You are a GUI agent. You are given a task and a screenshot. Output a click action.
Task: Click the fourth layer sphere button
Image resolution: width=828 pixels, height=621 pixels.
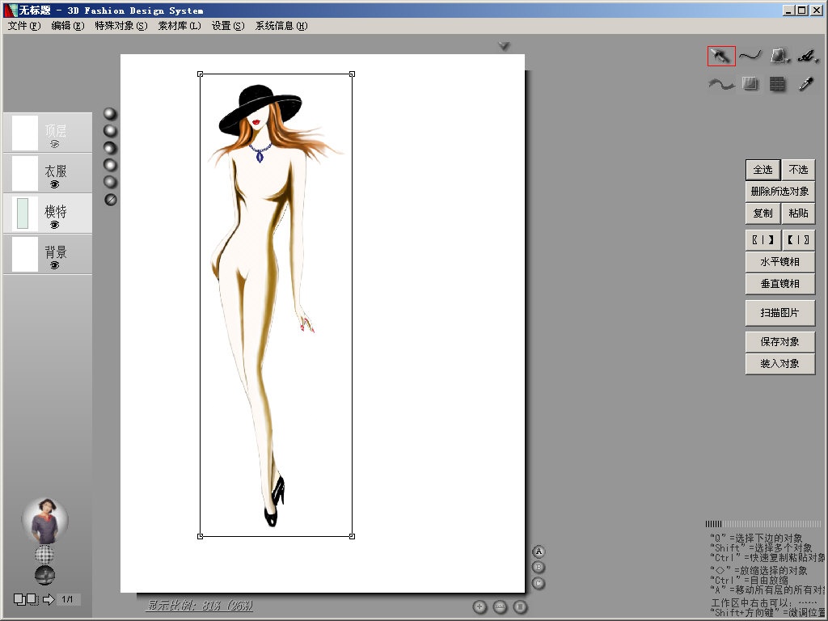[x=110, y=165]
